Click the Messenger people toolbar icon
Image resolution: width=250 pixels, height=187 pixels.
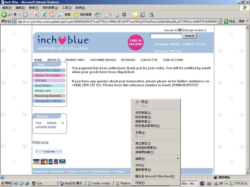coord(151,15)
